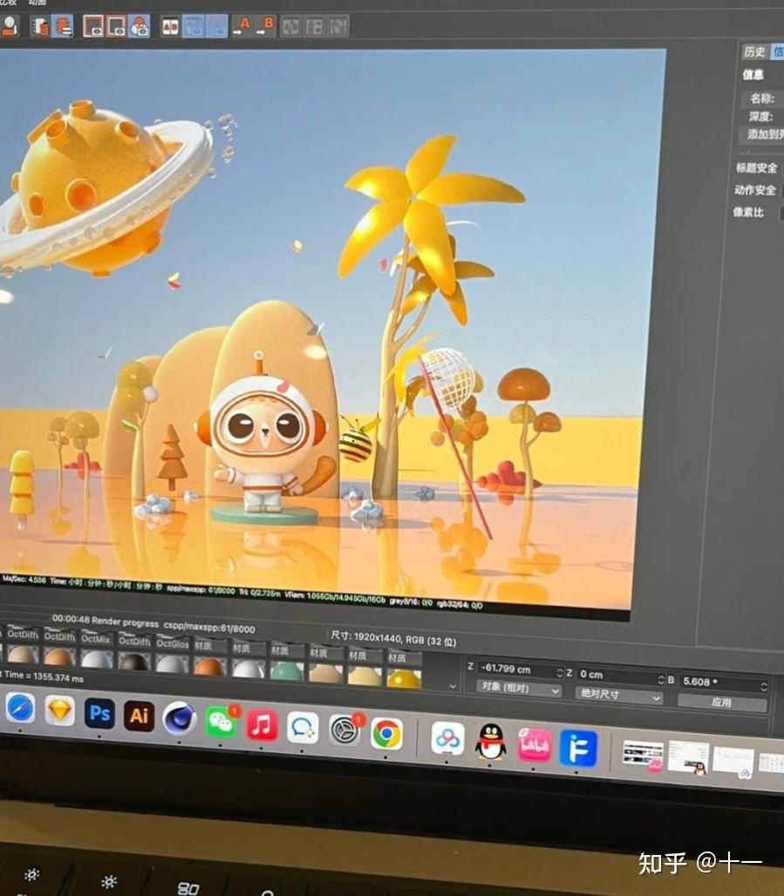Click the middle greyed-out compare layout icon
The height and width of the screenshot is (896, 784).
point(314,27)
